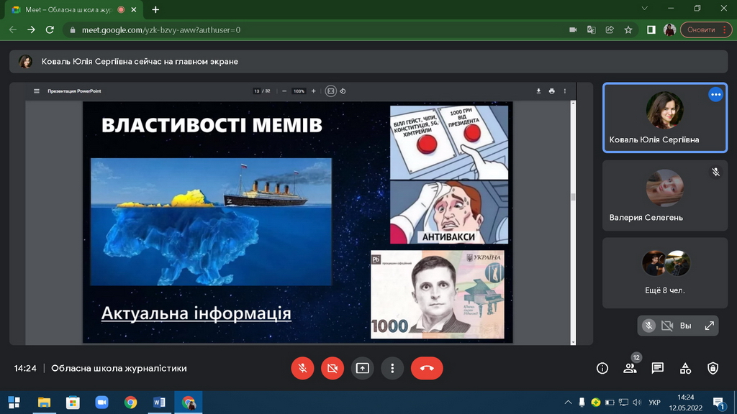Viewport: 737px width, 414px height.
Task: Toggle the browser side panel
Action: (651, 29)
